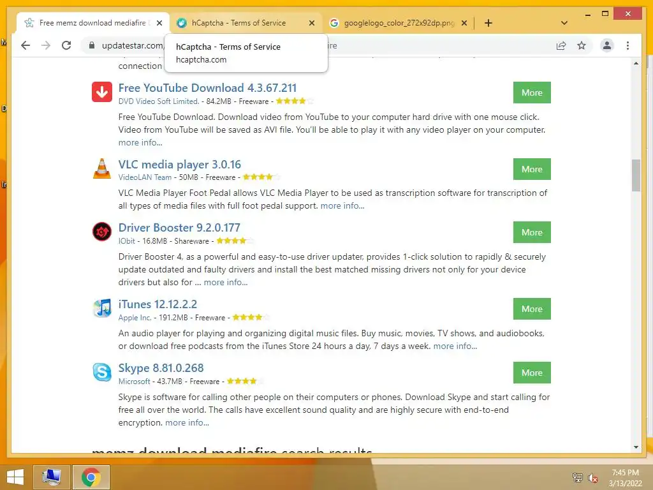Image resolution: width=653 pixels, height=490 pixels.
Task: Go back to the previous page
Action: coord(26,45)
